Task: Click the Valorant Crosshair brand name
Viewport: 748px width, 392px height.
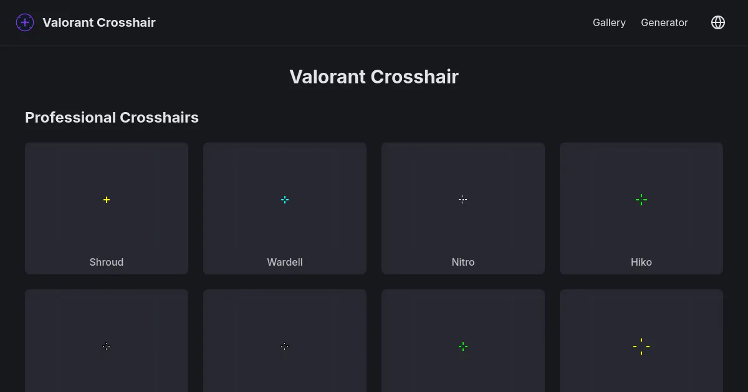Action: tap(99, 22)
